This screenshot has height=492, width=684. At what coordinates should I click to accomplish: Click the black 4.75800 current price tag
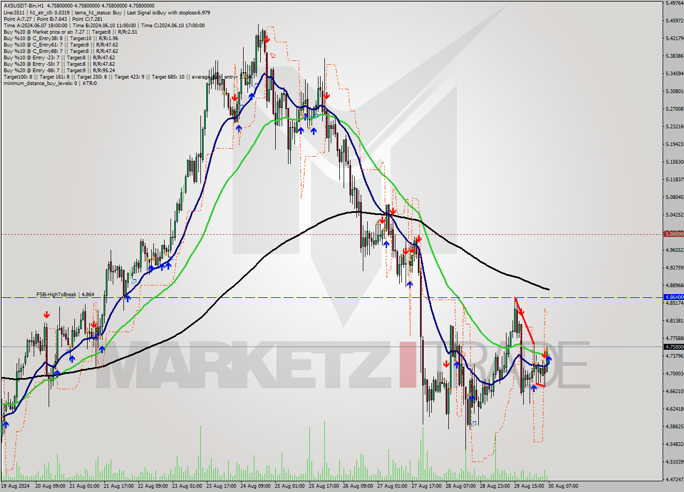coord(673,347)
